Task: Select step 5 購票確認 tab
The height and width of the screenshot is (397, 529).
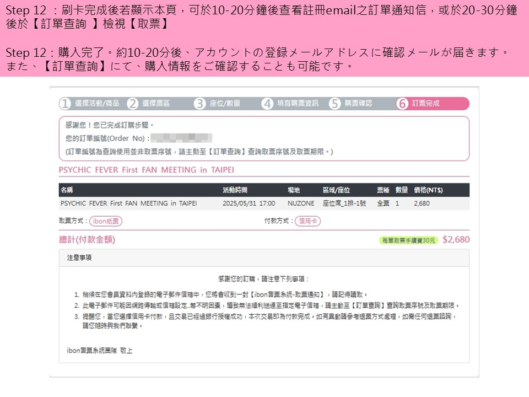Action: pos(351,103)
